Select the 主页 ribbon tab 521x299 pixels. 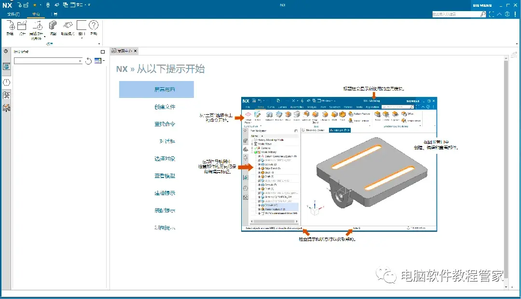click(36, 14)
